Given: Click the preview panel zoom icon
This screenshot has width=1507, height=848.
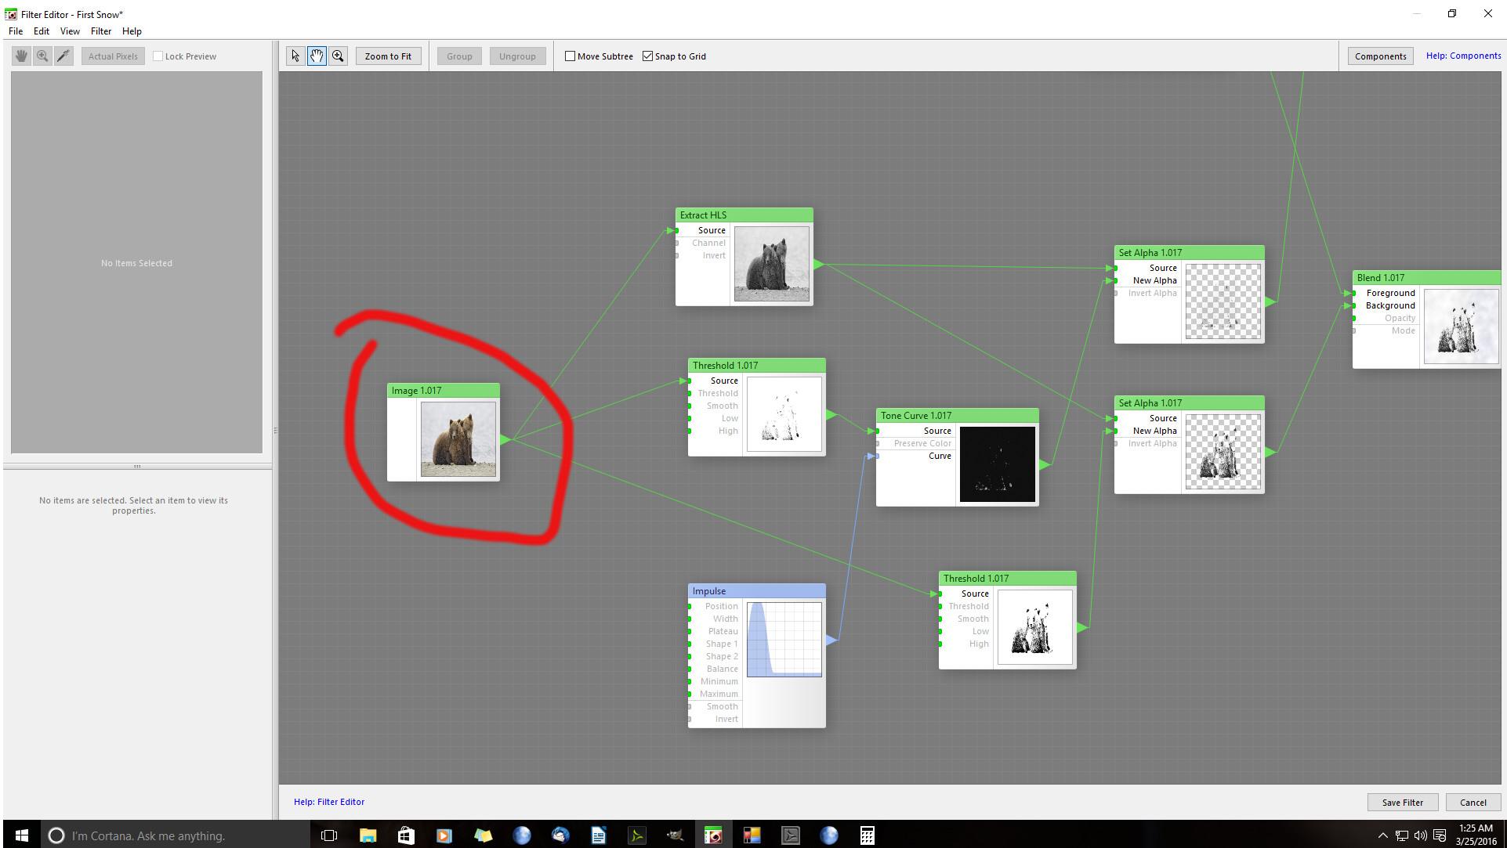Looking at the screenshot, I should [x=42, y=56].
